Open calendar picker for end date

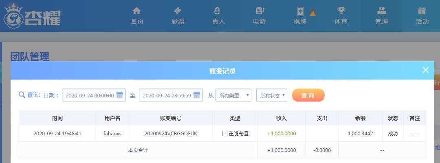click(196, 95)
